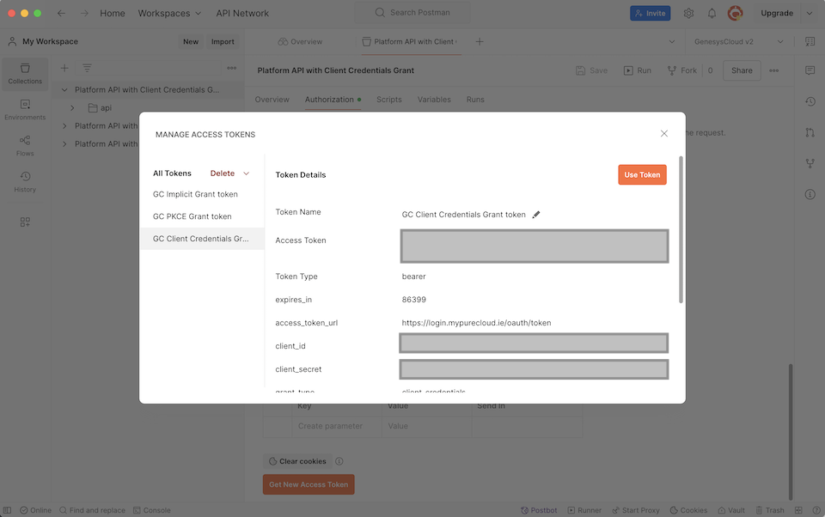This screenshot has width=825, height=517.
Task: Open the Cookies manager in the status bar
Action: pos(688,509)
